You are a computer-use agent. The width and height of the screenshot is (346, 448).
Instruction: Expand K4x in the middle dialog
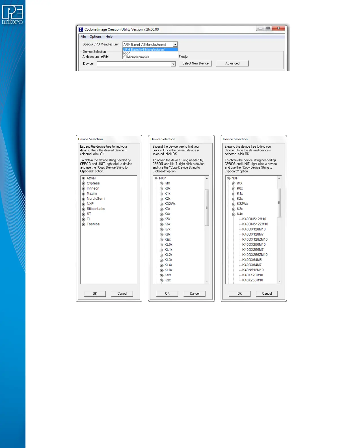161,214
